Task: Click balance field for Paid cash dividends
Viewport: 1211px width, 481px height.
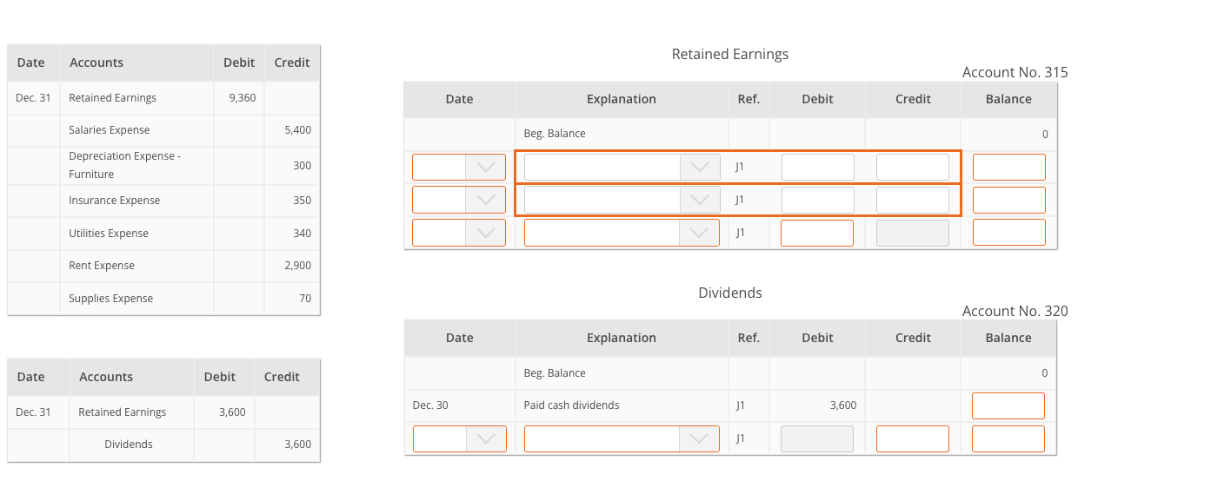Action: tap(1008, 405)
